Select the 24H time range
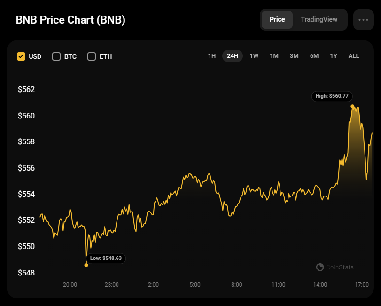Image resolution: width=381 pixels, height=306 pixels. [x=233, y=56]
